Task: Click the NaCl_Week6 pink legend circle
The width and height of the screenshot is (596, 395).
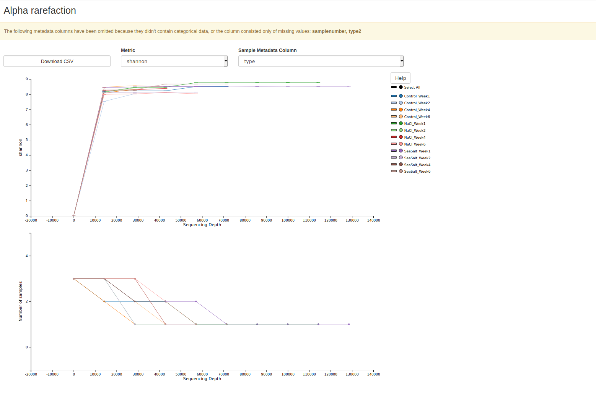Action: pos(401,144)
